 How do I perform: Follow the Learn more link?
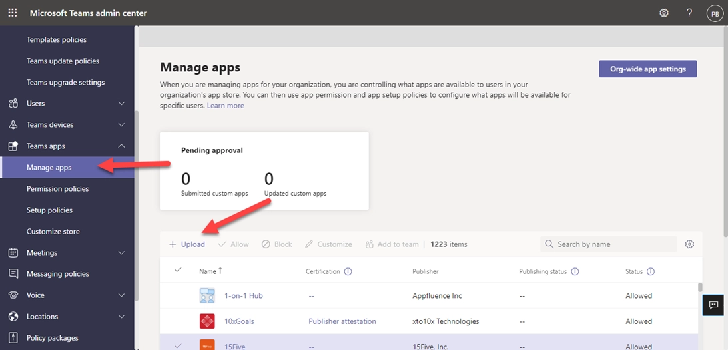pos(225,106)
